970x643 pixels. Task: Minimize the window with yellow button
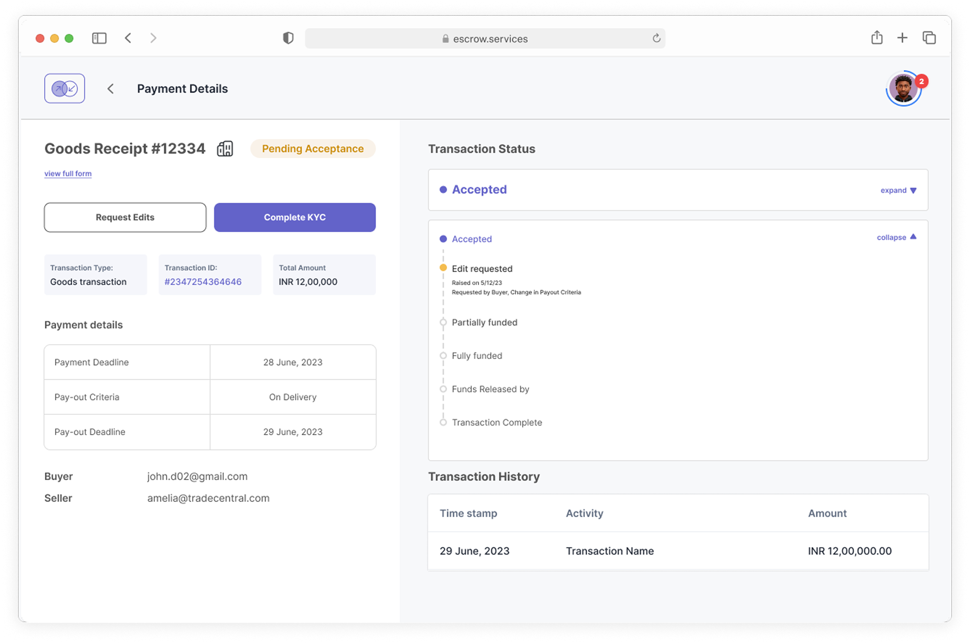54,38
